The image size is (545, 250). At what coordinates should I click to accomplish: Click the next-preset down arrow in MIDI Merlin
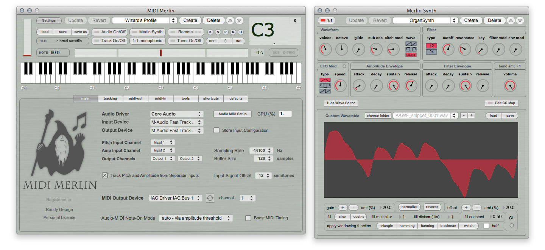[x=239, y=20]
